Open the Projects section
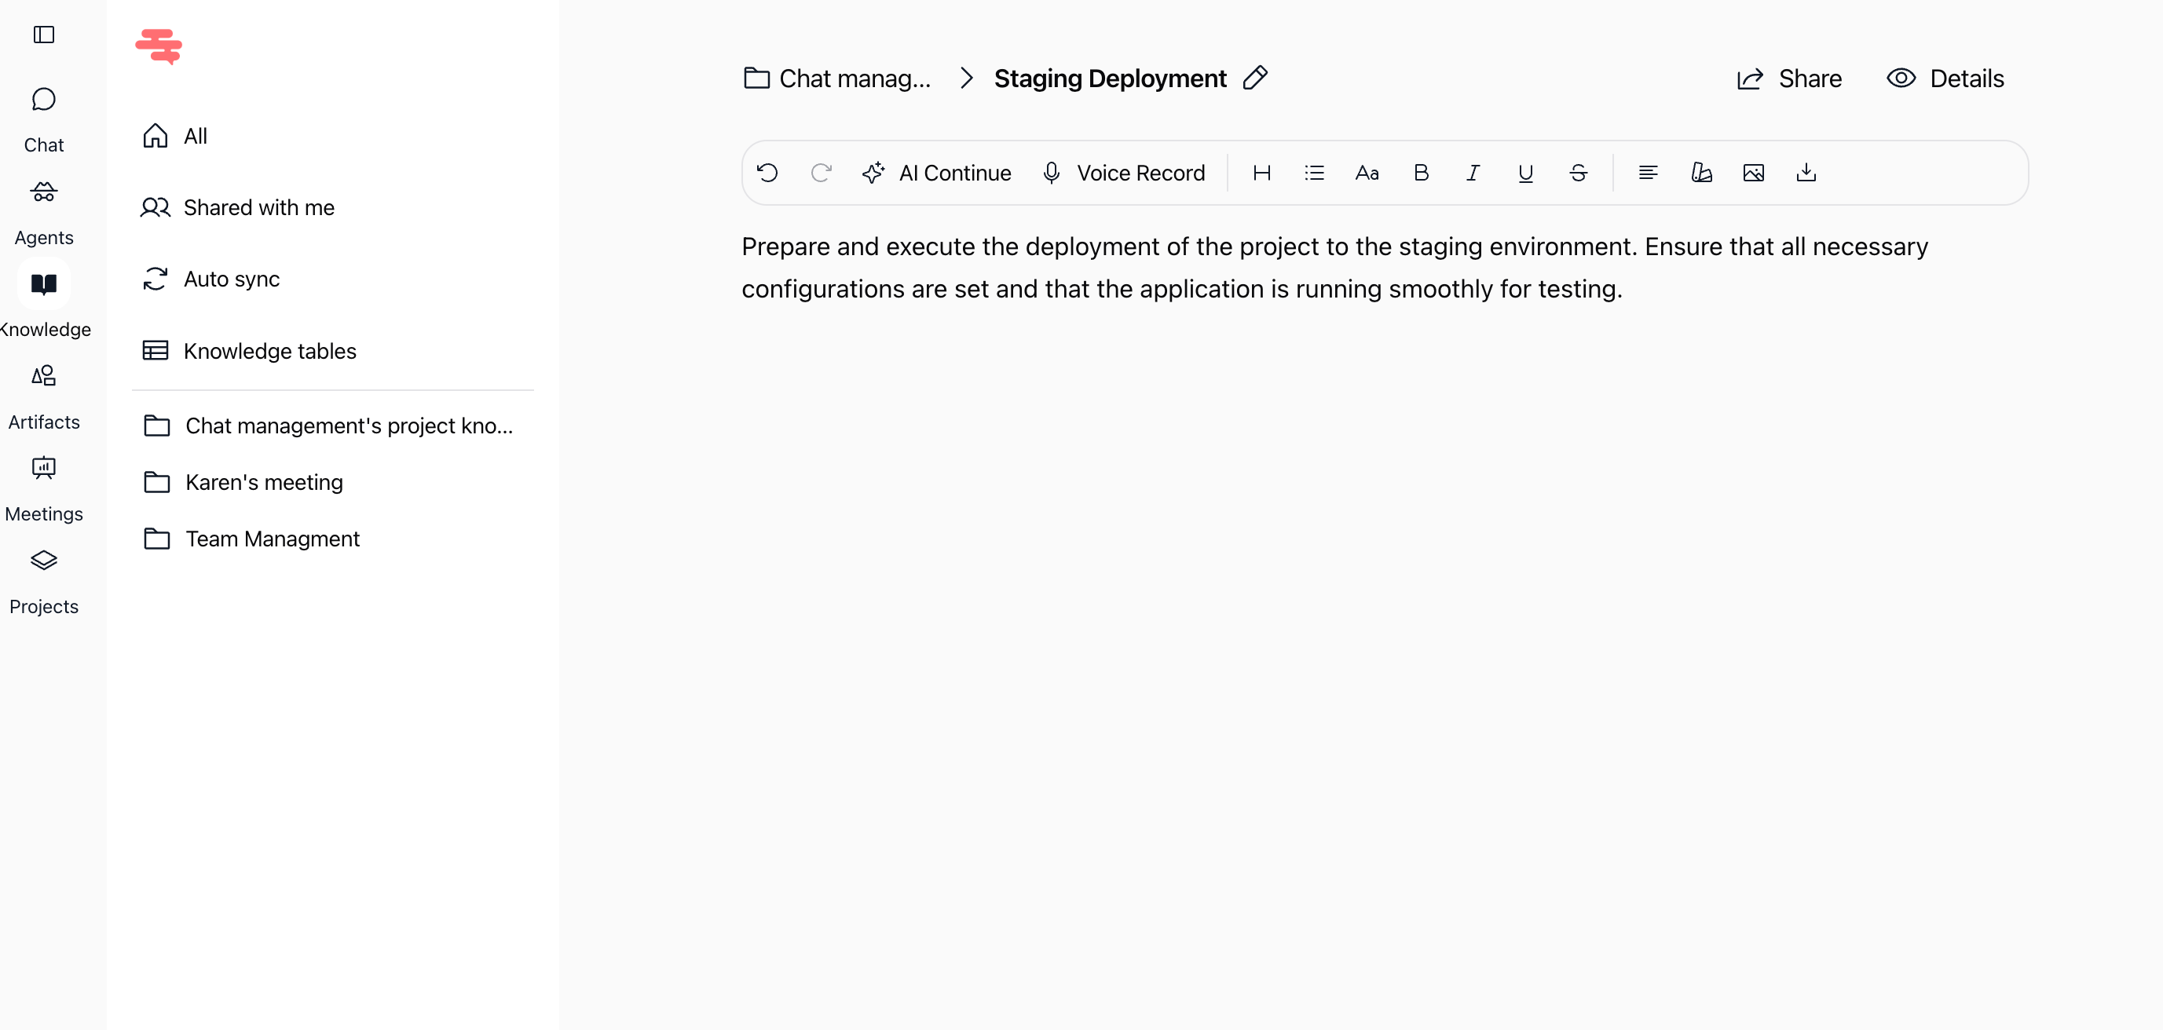Image resolution: width=2163 pixels, height=1030 pixels. 44,582
